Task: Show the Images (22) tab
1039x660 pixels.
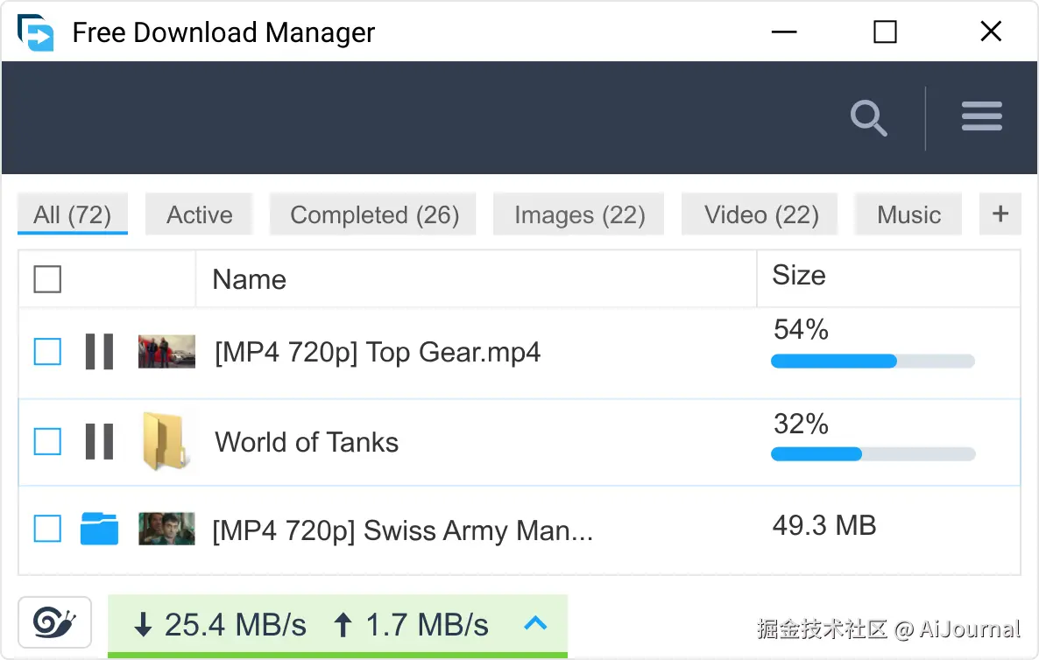Action: pos(579,215)
